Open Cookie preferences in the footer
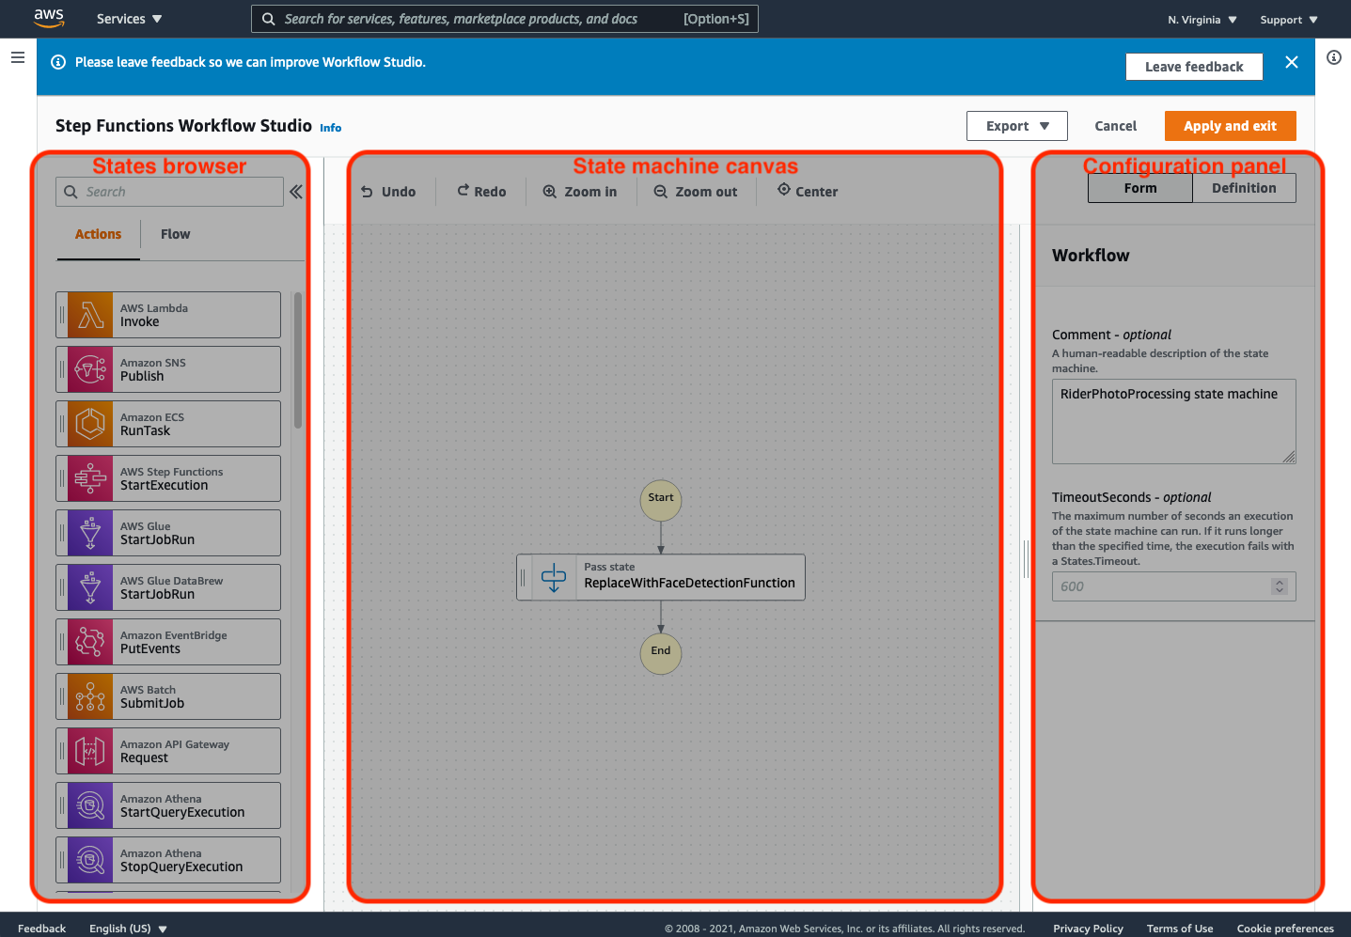This screenshot has width=1351, height=937. pos(1285,929)
